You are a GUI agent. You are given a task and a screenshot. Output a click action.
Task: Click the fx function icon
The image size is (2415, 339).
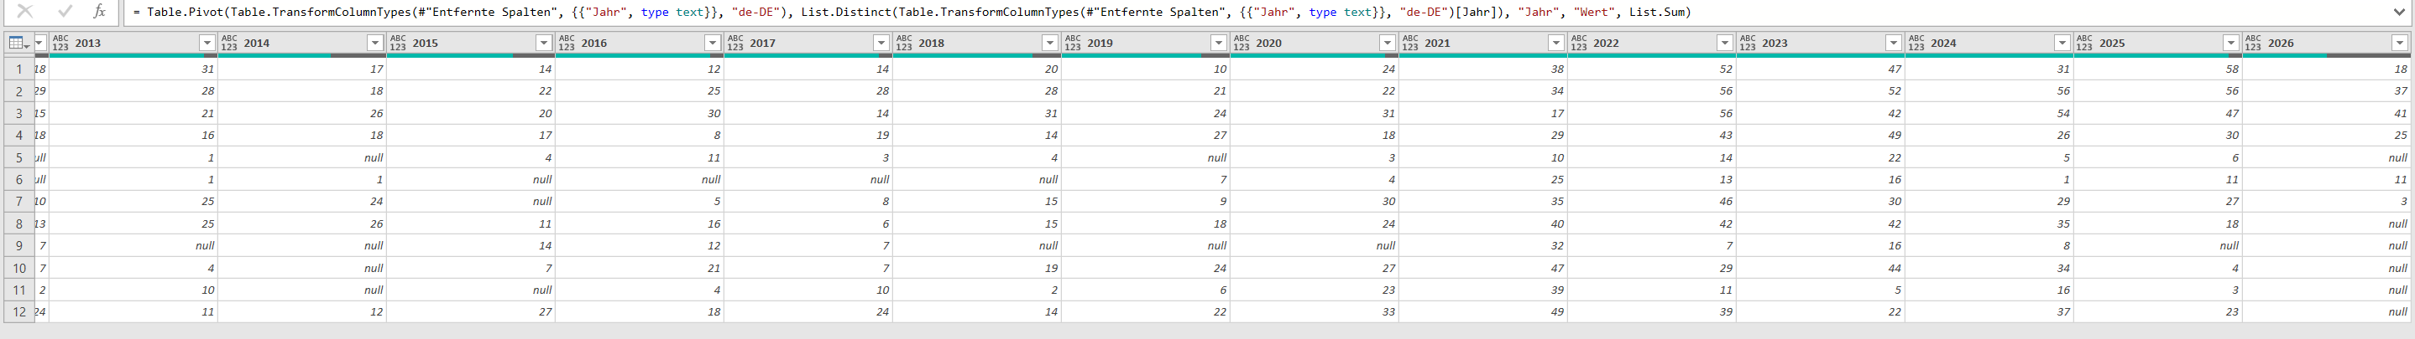click(x=99, y=11)
